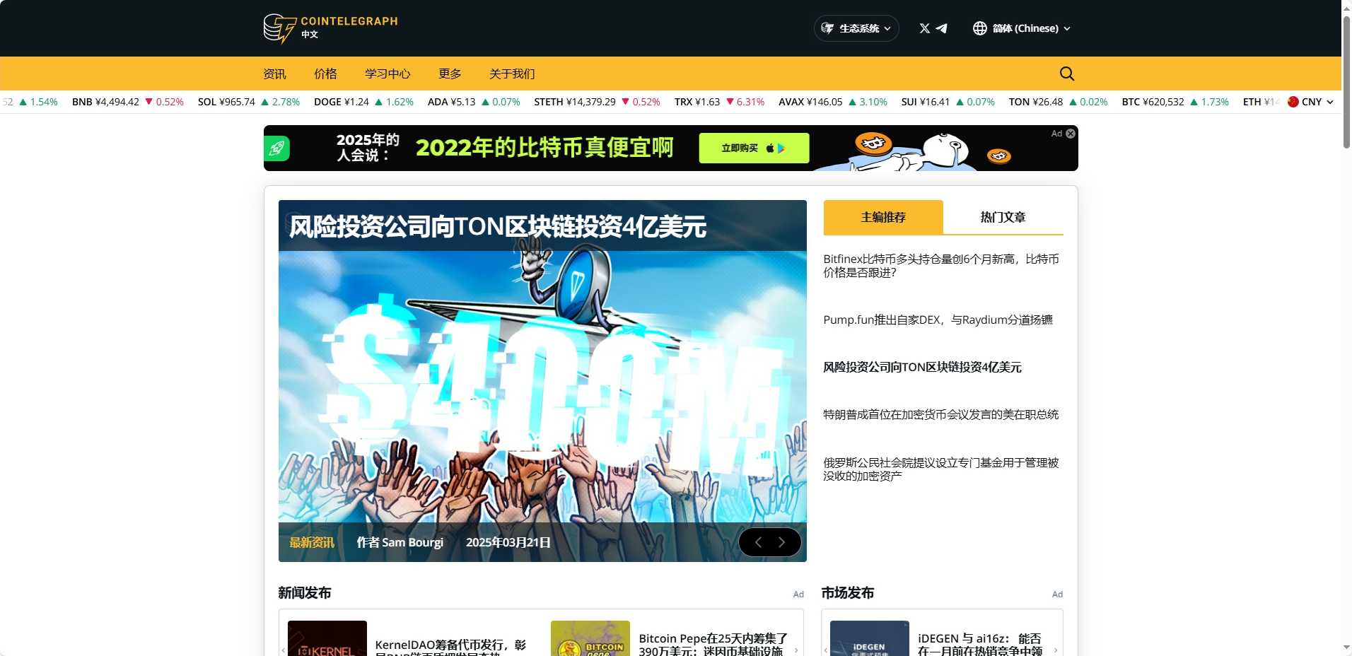1352x656 pixels.
Task: Go to previous slide in carousel
Action: click(758, 542)
